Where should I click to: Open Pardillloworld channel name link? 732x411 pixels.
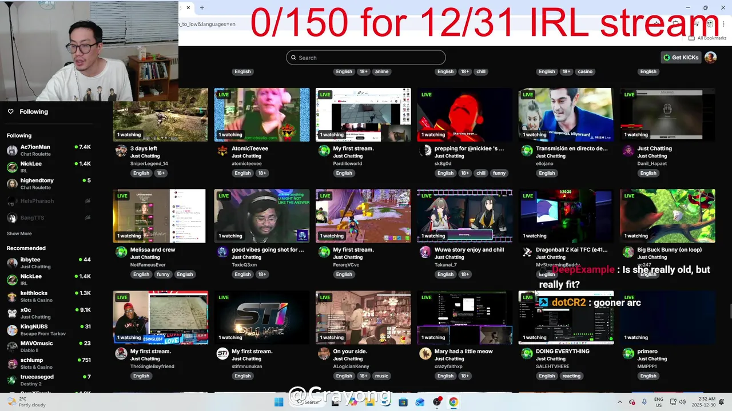[x=347, y=163]
